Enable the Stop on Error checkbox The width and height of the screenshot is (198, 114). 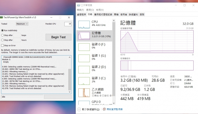pyautogui.click(x=2, y=45)
